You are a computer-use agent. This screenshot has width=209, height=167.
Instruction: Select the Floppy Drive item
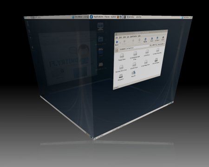[x=122, y=57]
